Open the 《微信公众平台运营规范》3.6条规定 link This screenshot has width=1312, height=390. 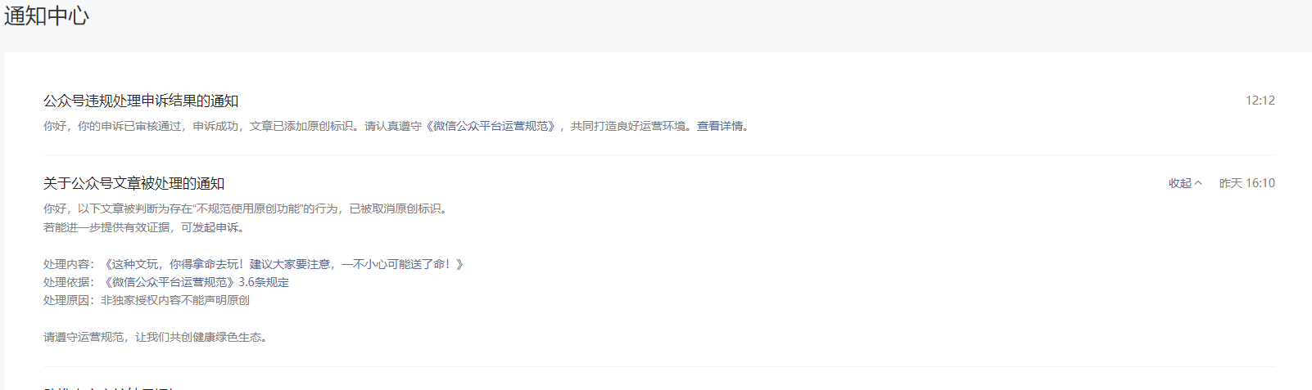195,282
